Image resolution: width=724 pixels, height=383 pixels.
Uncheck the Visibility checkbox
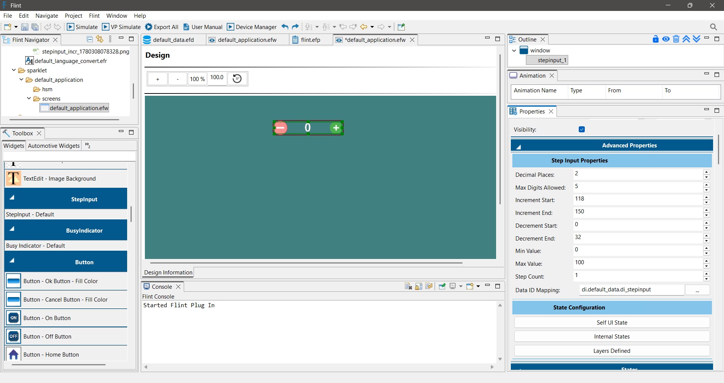click(x=582, y=129)
